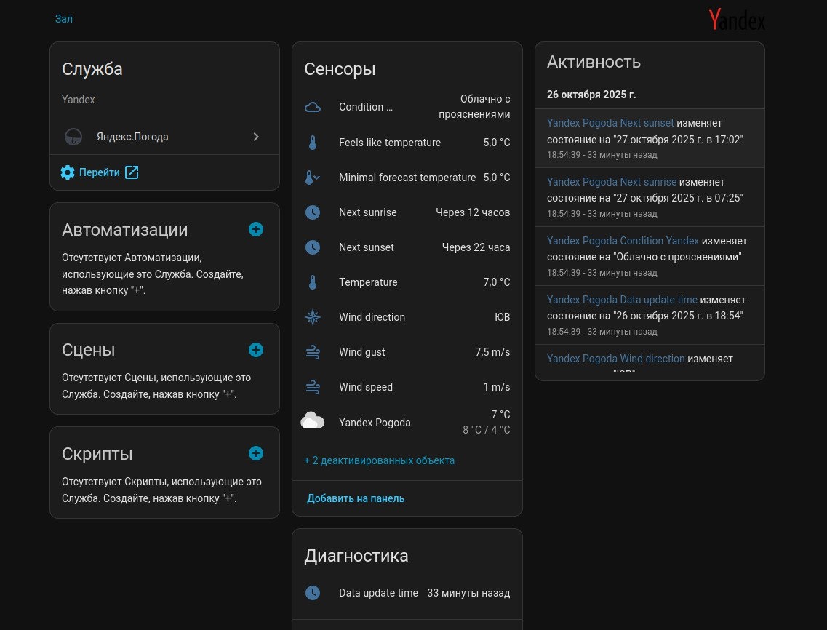Viewport: 827px width, 630px height.
Task: Click the Yandex Pogoda weather cloud icon
Action: pyautogui.click(x=313, y=421)
